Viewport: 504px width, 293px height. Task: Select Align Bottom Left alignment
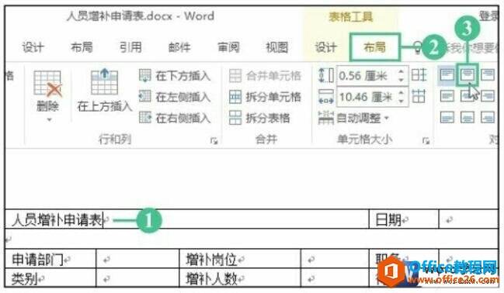click(x=447, y=117)
